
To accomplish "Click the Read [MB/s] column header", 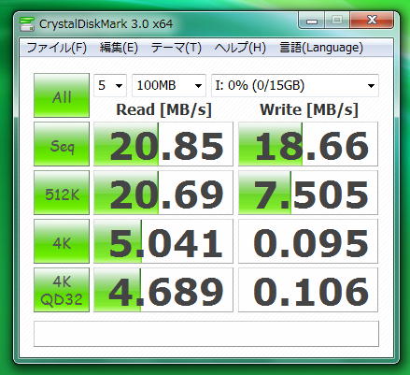I will 163,109.
